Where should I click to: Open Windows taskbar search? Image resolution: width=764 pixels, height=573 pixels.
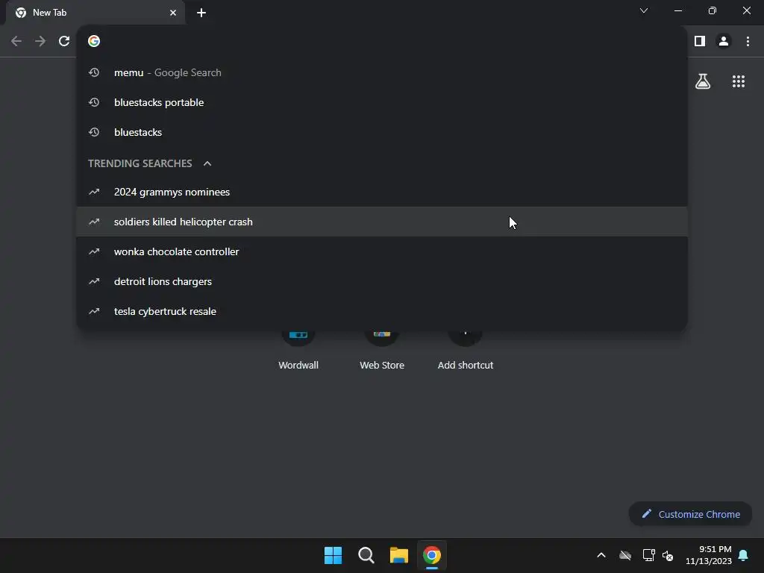[366, 555]
